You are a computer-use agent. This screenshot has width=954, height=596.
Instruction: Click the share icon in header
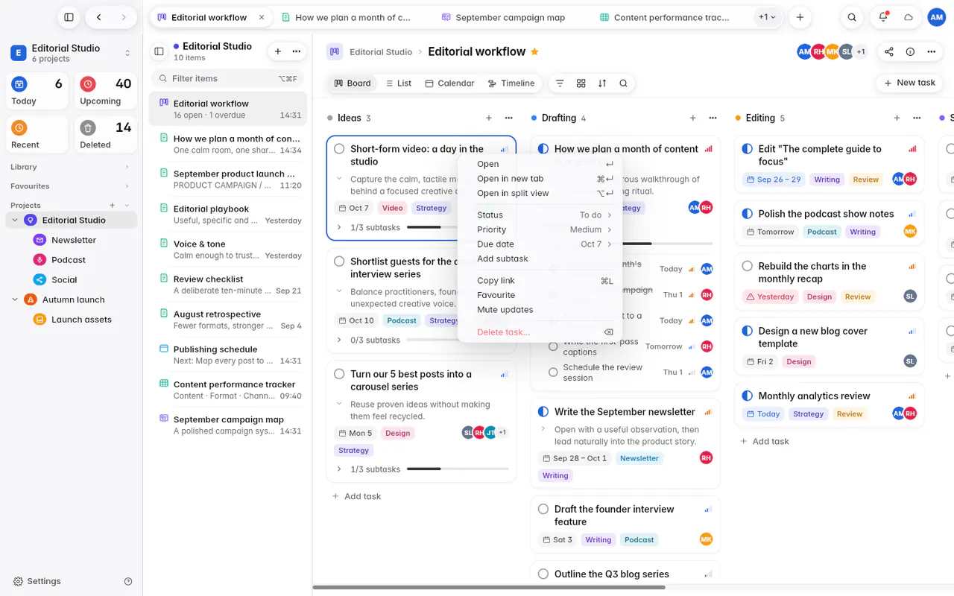click(889, 51)
